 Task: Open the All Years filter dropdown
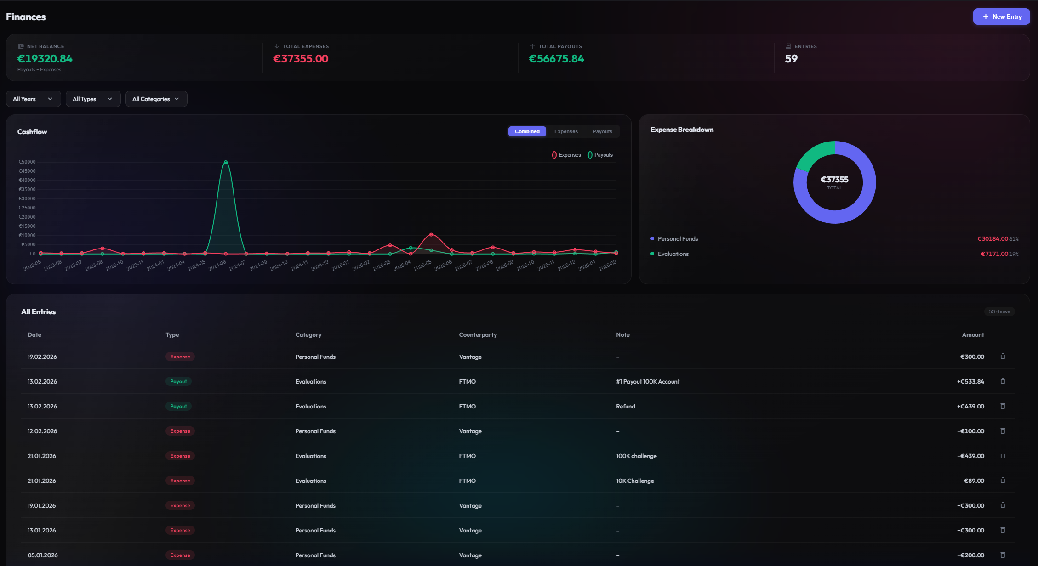[33, 99]
